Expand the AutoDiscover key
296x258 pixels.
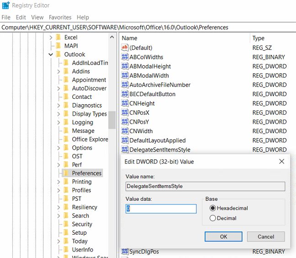click(x=58, y=88)
